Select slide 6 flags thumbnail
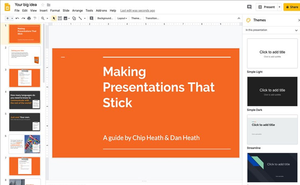The height and width of the screenshot is (185, 300). point(25,144)
